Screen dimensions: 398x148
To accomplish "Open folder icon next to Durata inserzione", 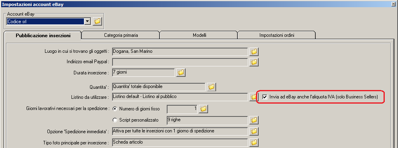I will point(181,72).
